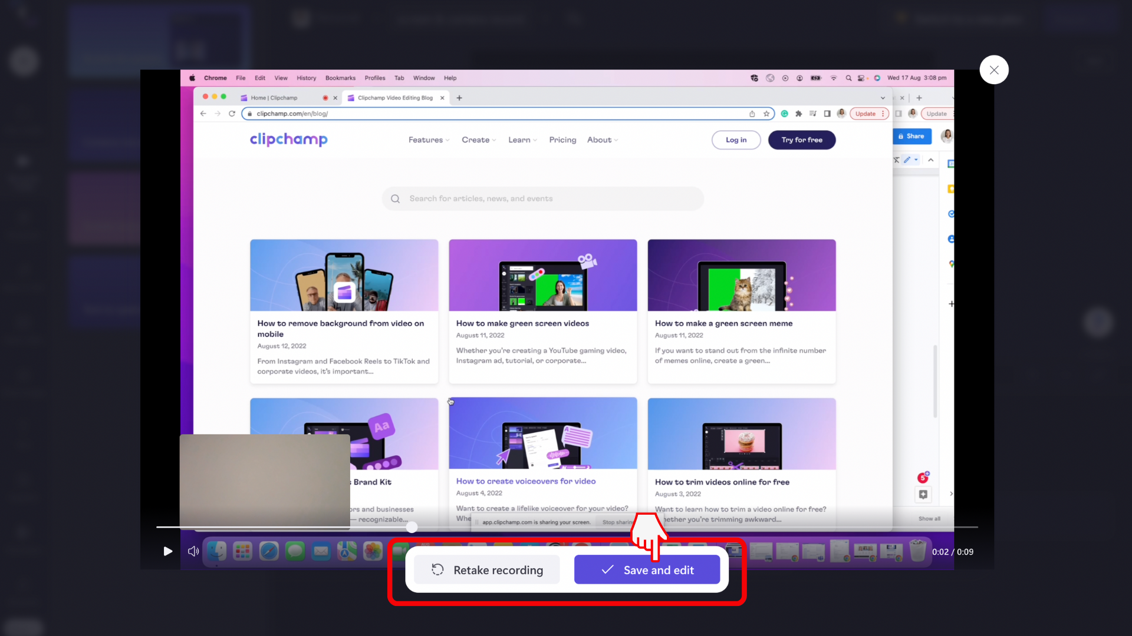Switch to the Home | Clipchamp tab
The width and height of the screenshot is (1132, 636).
coord(275,98)
